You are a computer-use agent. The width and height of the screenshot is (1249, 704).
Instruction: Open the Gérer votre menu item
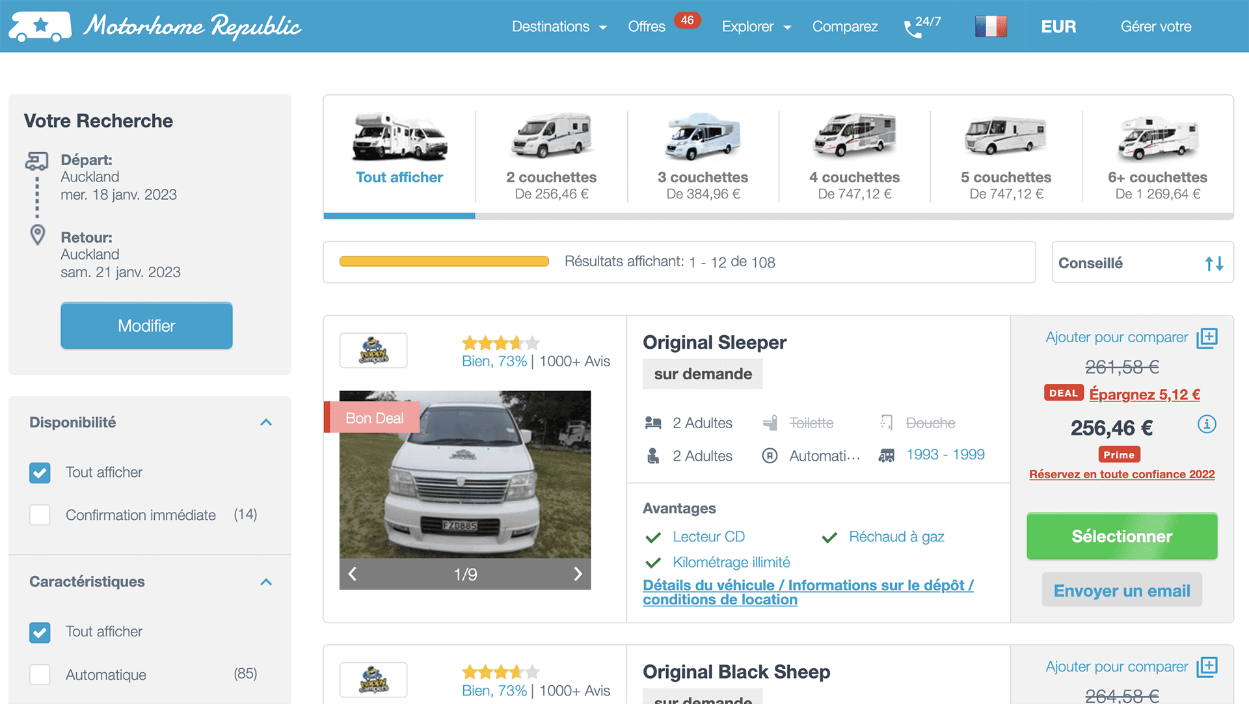point(1156,27)
